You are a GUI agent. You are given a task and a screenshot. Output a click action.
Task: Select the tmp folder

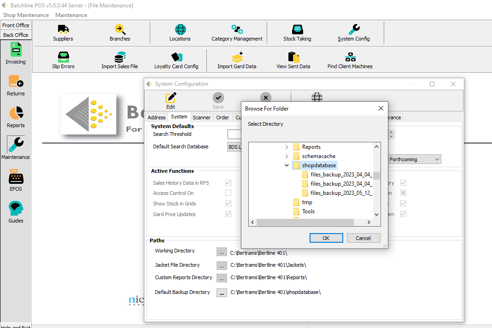tap(303, 202)
